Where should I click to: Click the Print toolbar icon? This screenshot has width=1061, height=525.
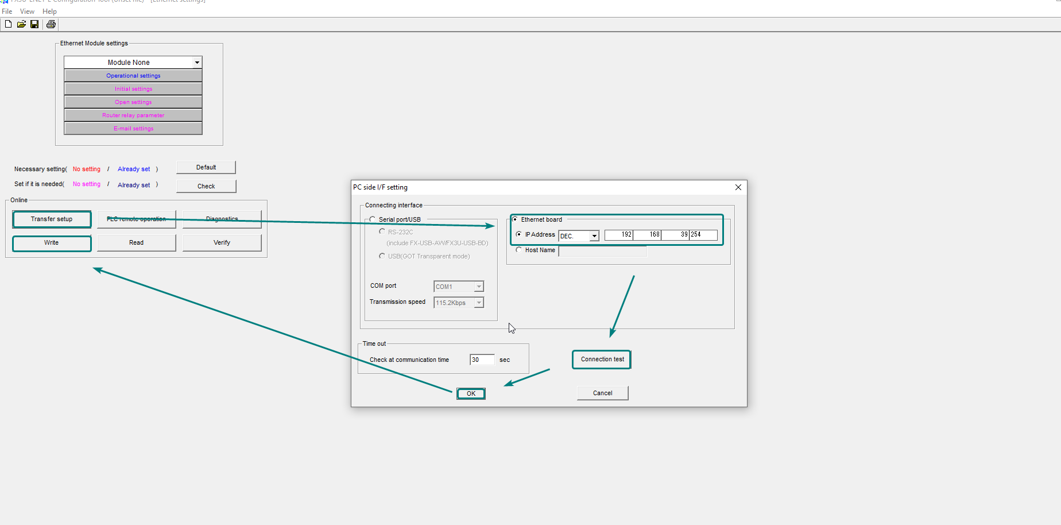pos(51,24)
